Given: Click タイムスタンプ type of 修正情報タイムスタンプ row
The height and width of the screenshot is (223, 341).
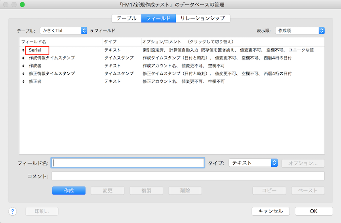Looking at the screenshot, I should pos(119,74).
